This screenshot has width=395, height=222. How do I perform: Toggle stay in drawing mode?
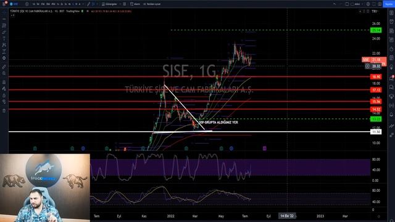click(4, 89)
